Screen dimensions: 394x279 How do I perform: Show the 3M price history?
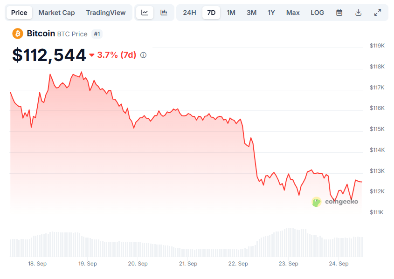(251, 13)
